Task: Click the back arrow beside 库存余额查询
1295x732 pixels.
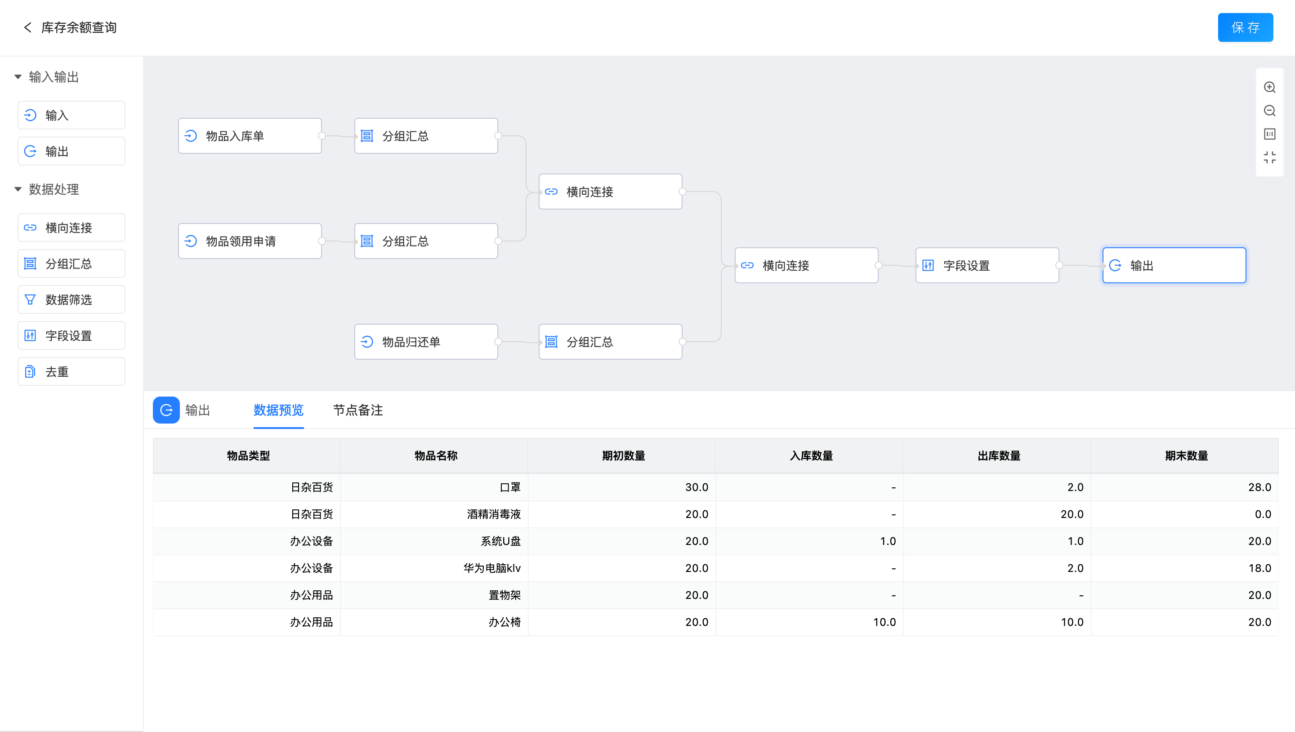Action: [27, 27]
